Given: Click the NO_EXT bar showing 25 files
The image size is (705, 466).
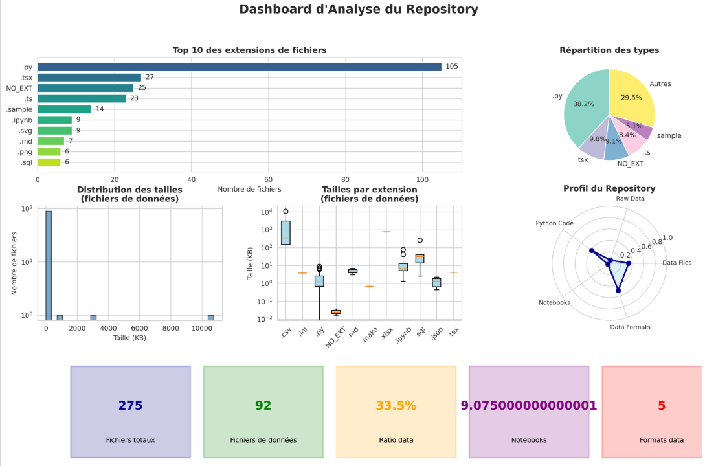Looking at the screenshot, I should pyautogui.click(x=85, y=88).
